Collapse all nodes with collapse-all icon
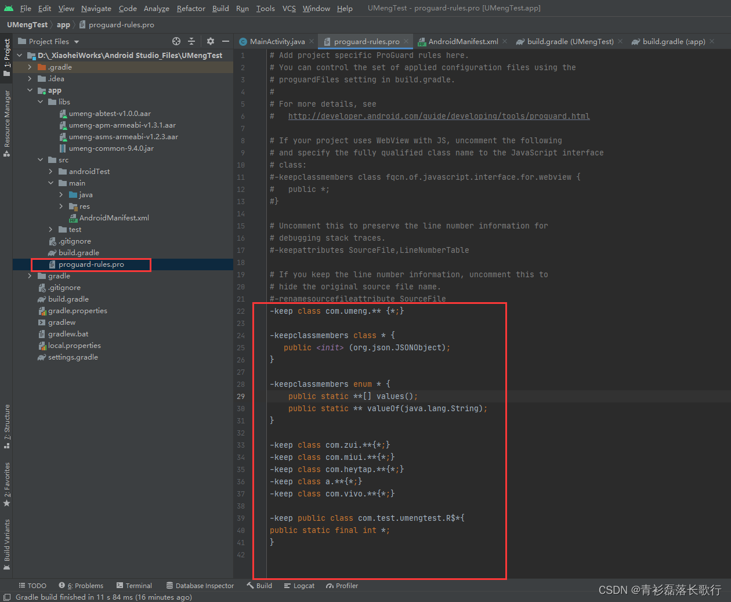This screenshot has width=731, height=602. click(x=191, y=41)
